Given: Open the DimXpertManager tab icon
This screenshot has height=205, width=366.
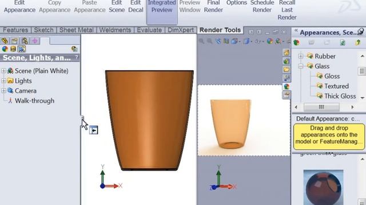Looking at the screenshot, I should pyautogui.click(x=35, y=40).
